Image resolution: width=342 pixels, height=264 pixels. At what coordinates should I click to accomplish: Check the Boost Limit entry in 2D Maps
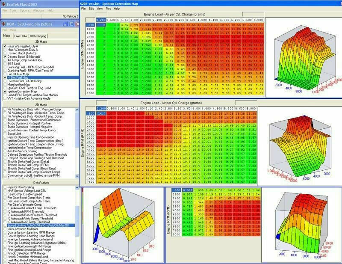click(5, 133)
